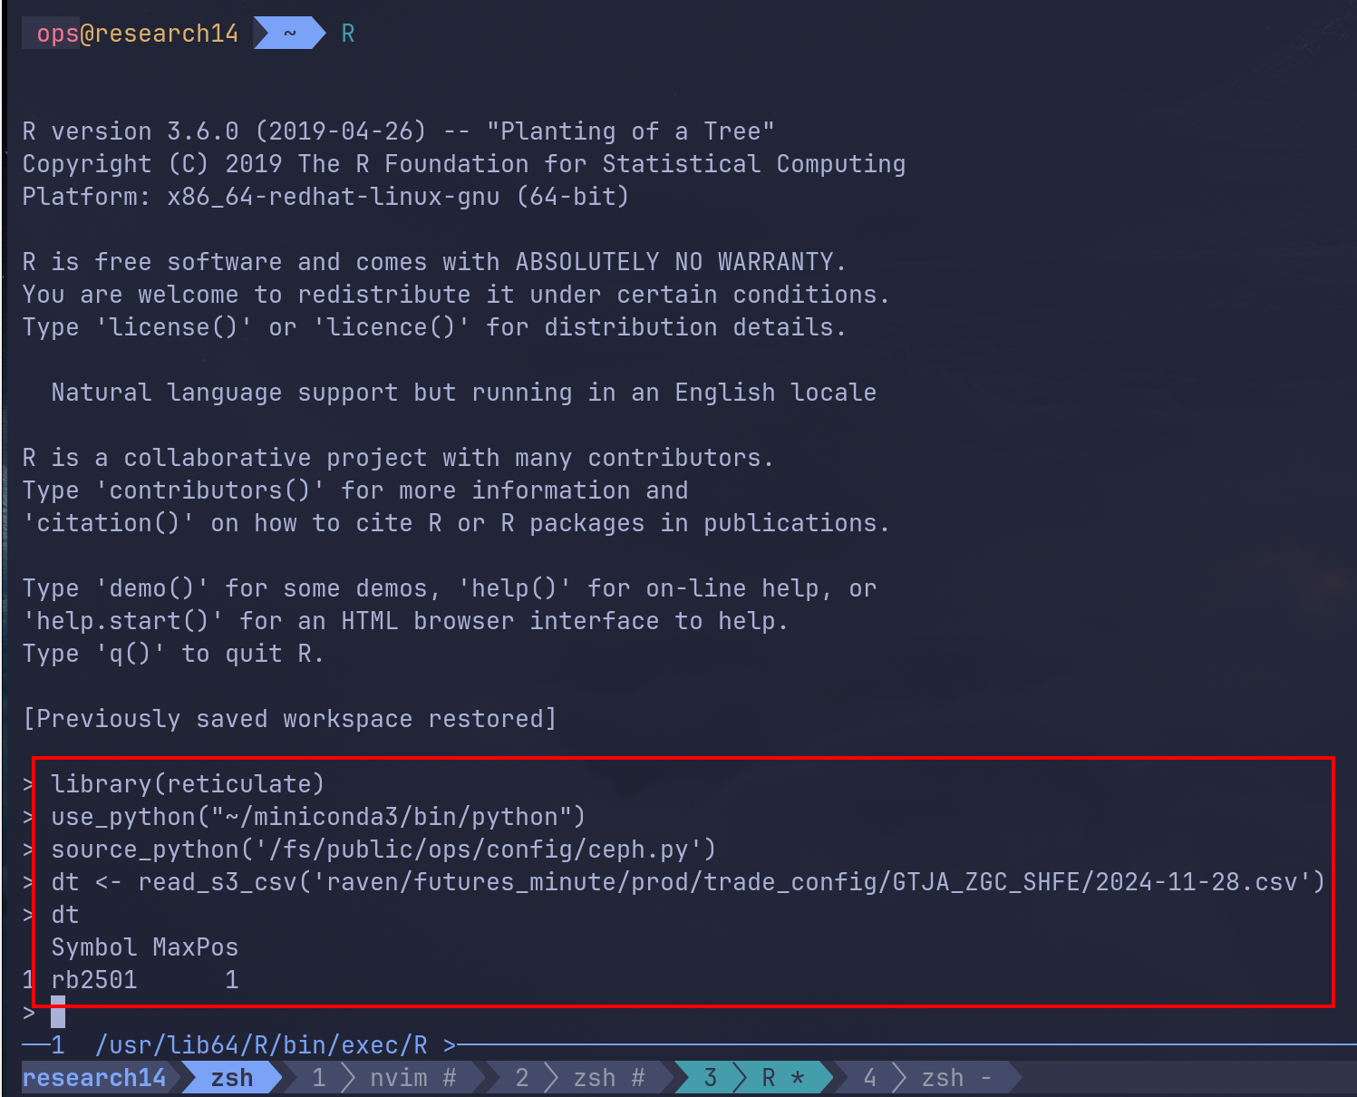Click the ops@research14 prompt segment

(137, 34)
